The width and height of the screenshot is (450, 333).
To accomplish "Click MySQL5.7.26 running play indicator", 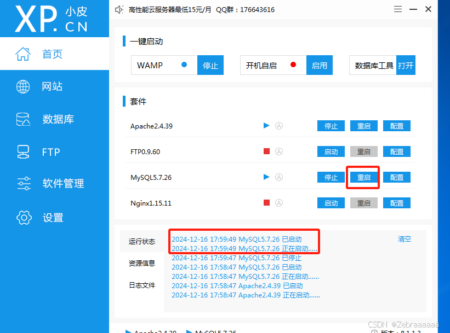I will pos(266,177).
